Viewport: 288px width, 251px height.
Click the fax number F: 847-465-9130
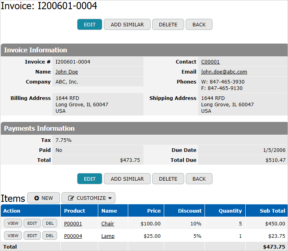(x=222, y=88)
